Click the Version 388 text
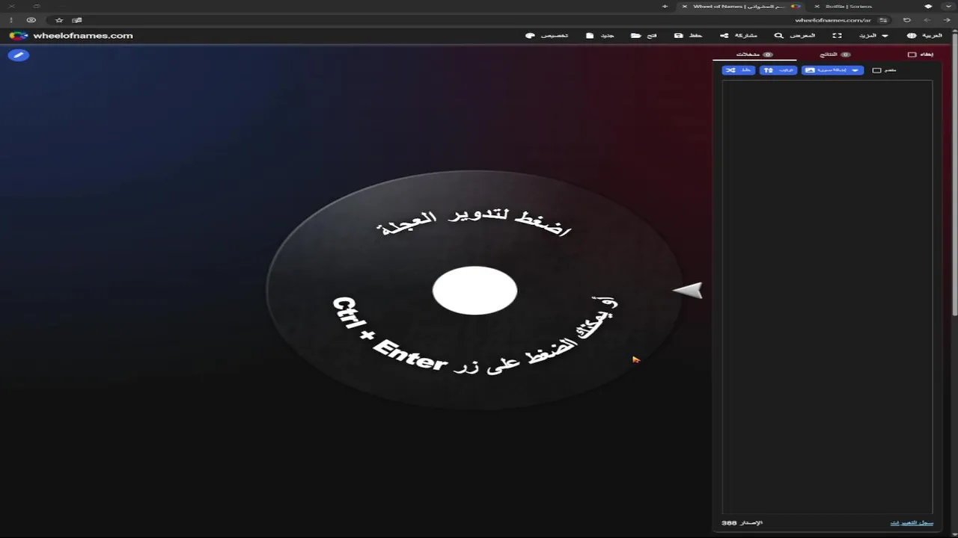This screenshot has height=538, width=958. click(x=742, y=522)
